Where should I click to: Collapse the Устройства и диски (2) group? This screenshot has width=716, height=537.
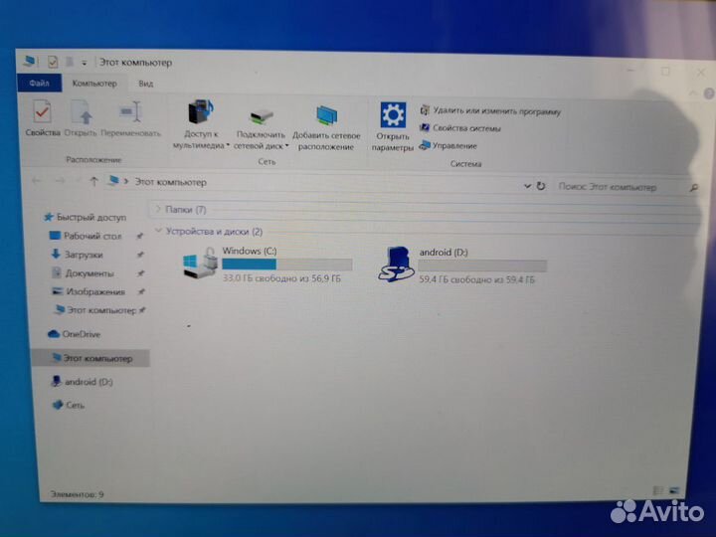pyautogui.click(x=158, y=231)
